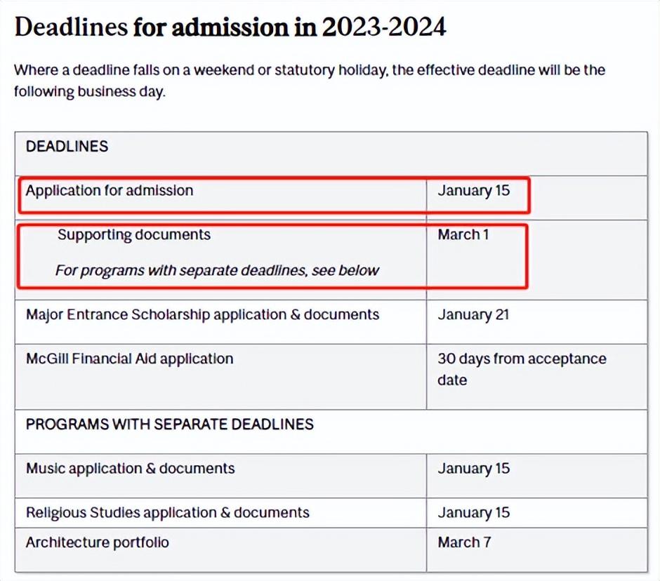Select the DEADLINES table header row
Viewport: 660px width, 581px height.
point(67,147)
